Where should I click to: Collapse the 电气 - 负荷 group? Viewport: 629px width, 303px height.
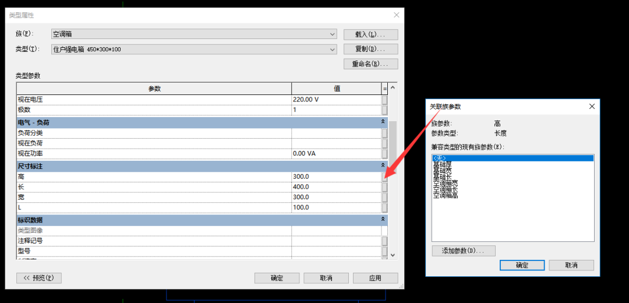(x=383, y=122)
